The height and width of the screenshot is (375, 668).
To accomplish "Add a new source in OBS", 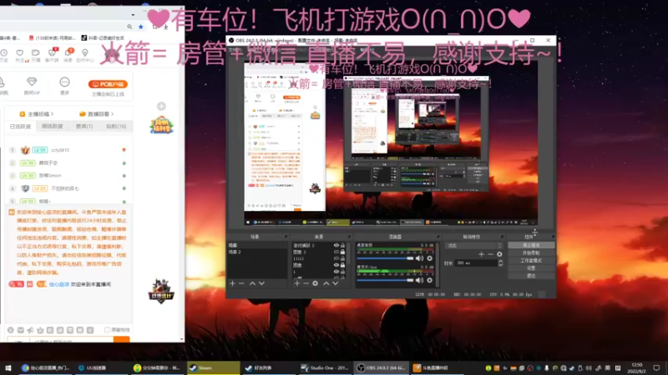I will click(297, 283).
